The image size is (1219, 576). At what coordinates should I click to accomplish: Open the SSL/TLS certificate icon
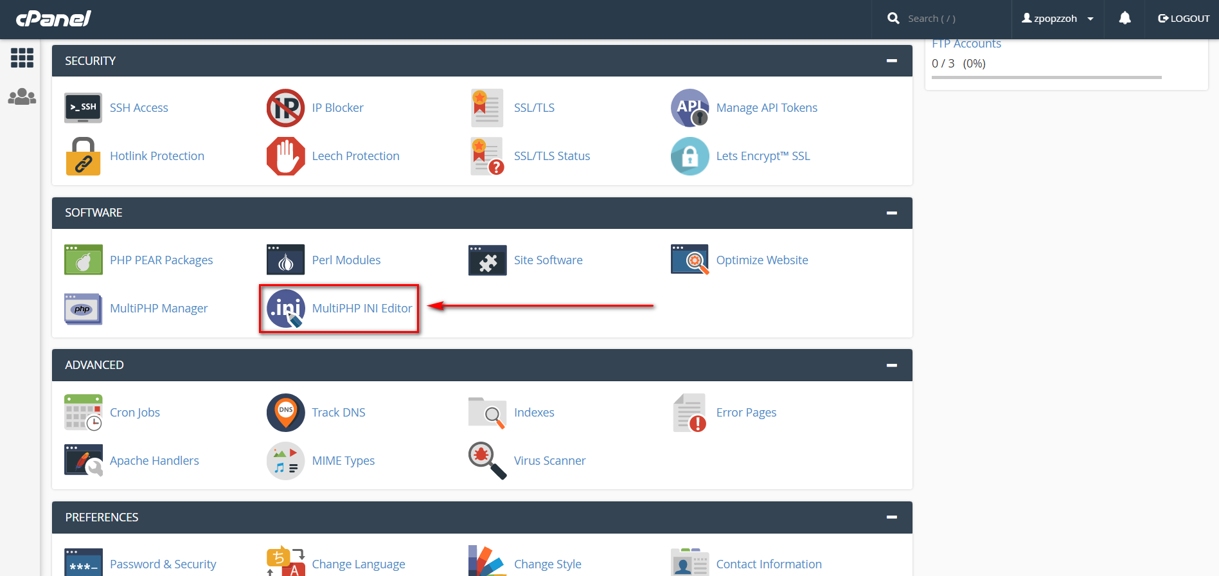click(487, 107)
